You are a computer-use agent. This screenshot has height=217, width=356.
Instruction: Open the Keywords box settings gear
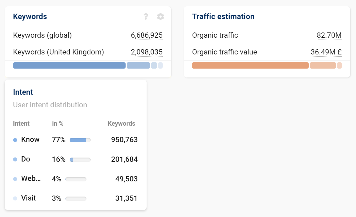(x=161, y=17)
